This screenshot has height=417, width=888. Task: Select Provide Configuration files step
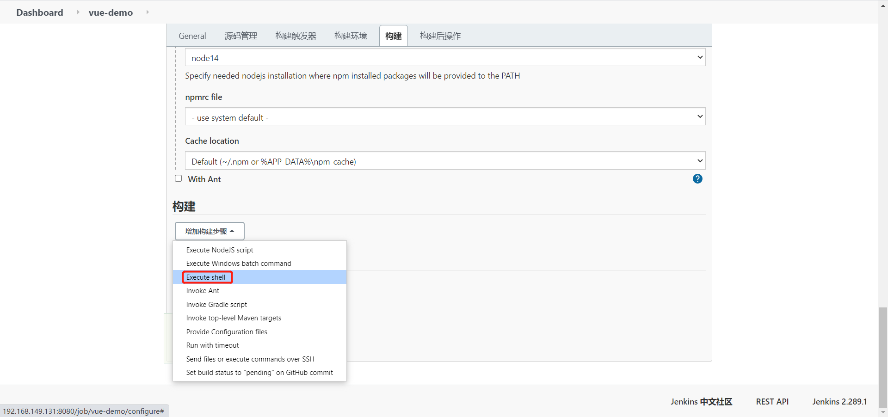259,331
